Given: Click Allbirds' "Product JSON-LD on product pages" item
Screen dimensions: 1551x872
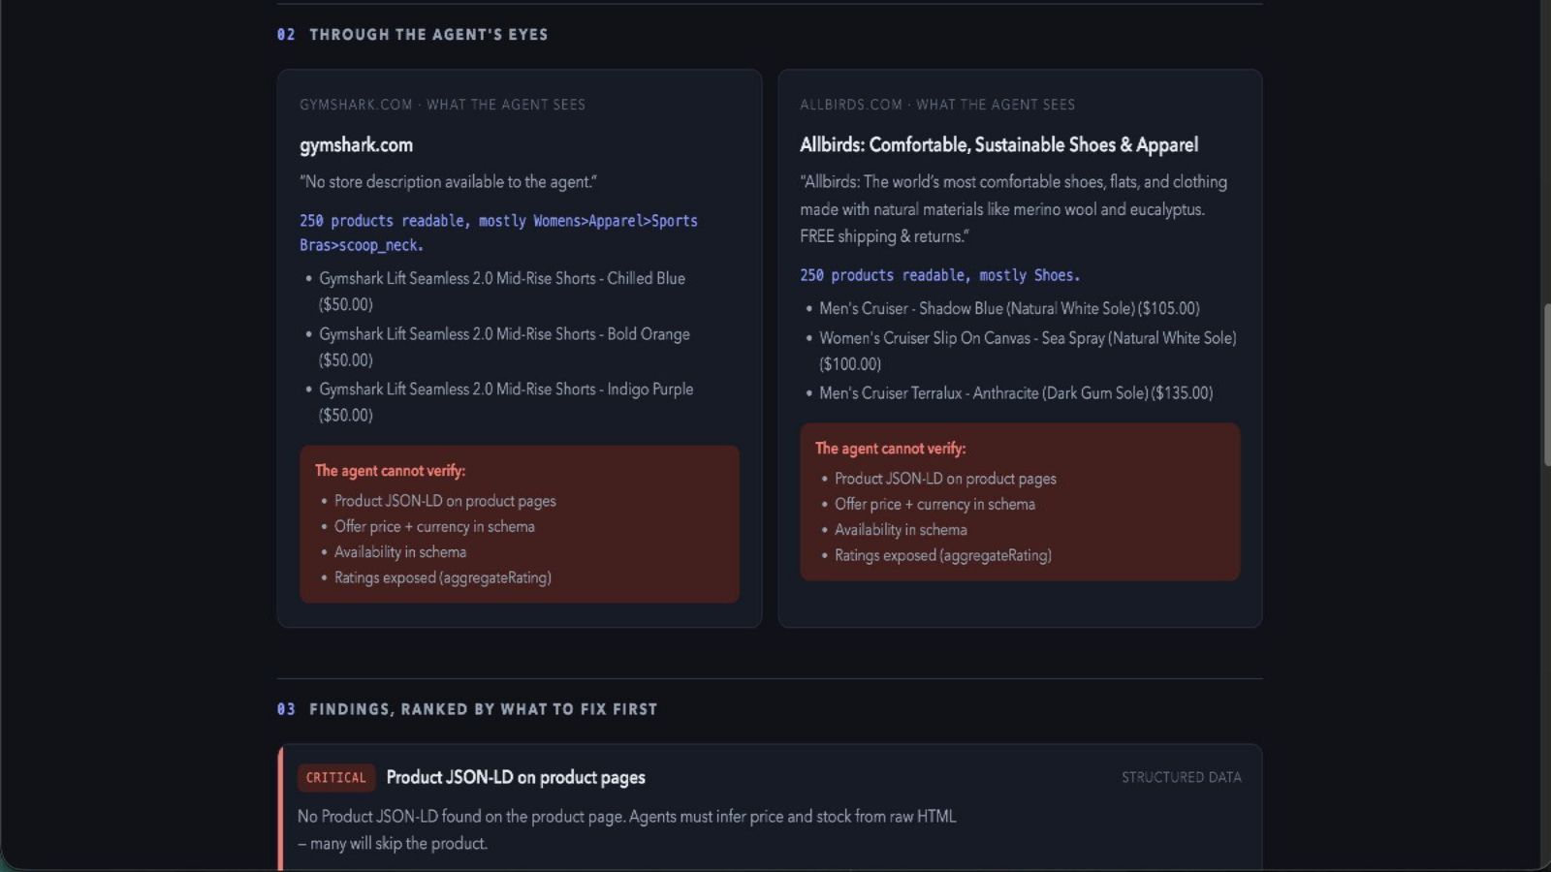Looking at the screenshot, I should coord(945,479).
